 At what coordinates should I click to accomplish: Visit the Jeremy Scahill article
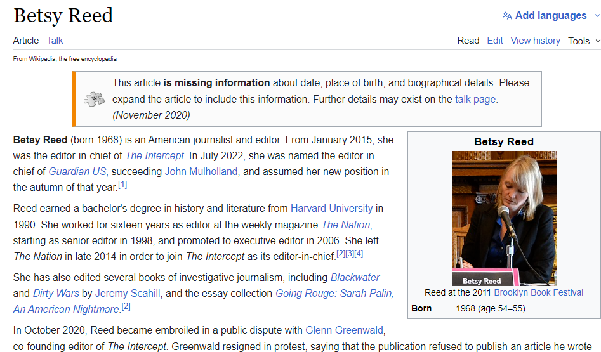point(128,293)
